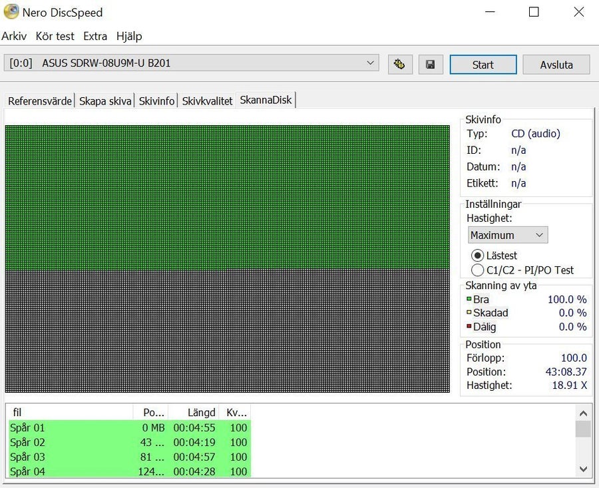599x488 pixels.
Task: Click the Förlopp 100.0 value
Action: coord(574,358)
